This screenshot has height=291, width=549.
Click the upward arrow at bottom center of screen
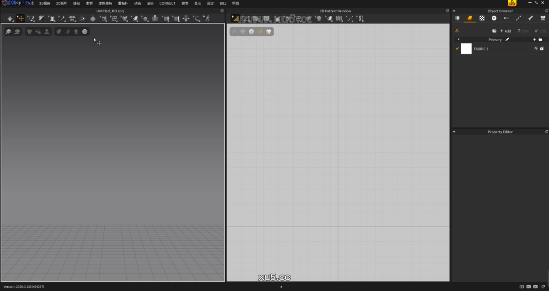coord(281,287)
